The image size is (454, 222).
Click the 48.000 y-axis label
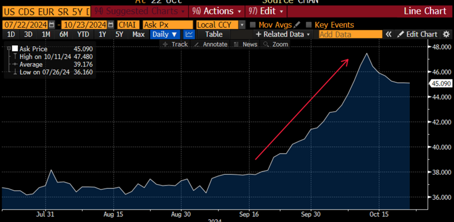(441, 47)
